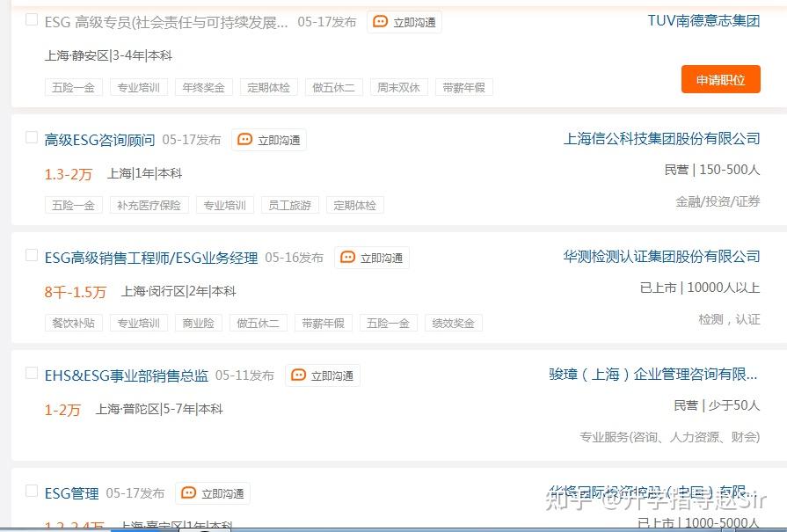Click the chat bubble icon on EHS&ESG事业部销售总监 row
The image size is (787, 532).
coord(299,375)
